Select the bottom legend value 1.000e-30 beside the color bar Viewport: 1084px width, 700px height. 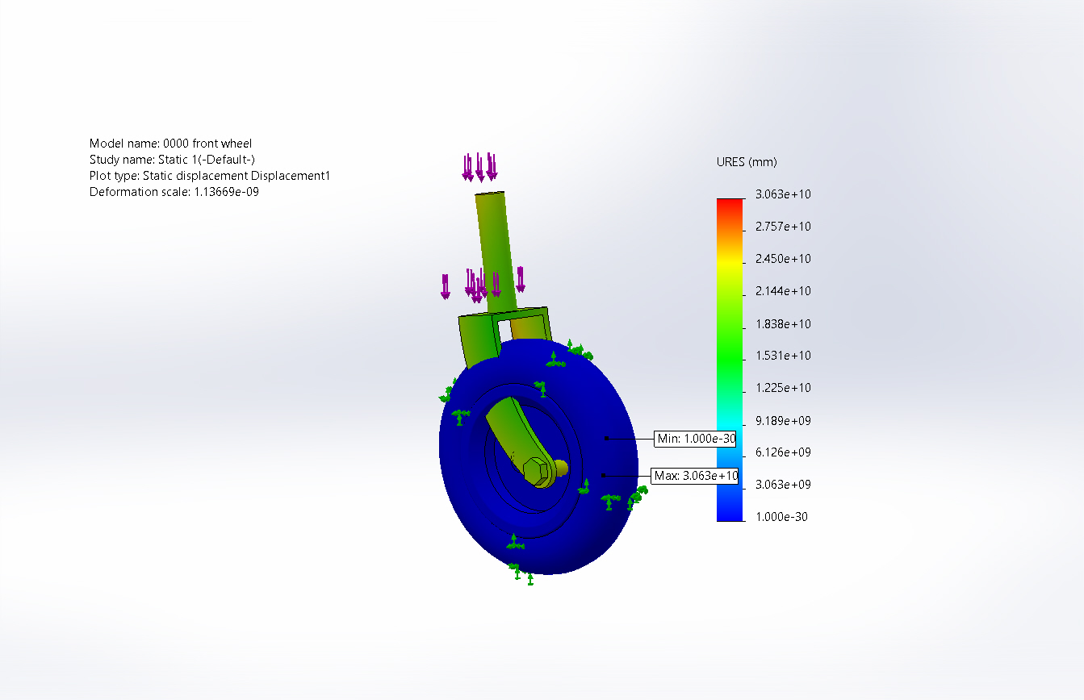click(x=783, y=517)
